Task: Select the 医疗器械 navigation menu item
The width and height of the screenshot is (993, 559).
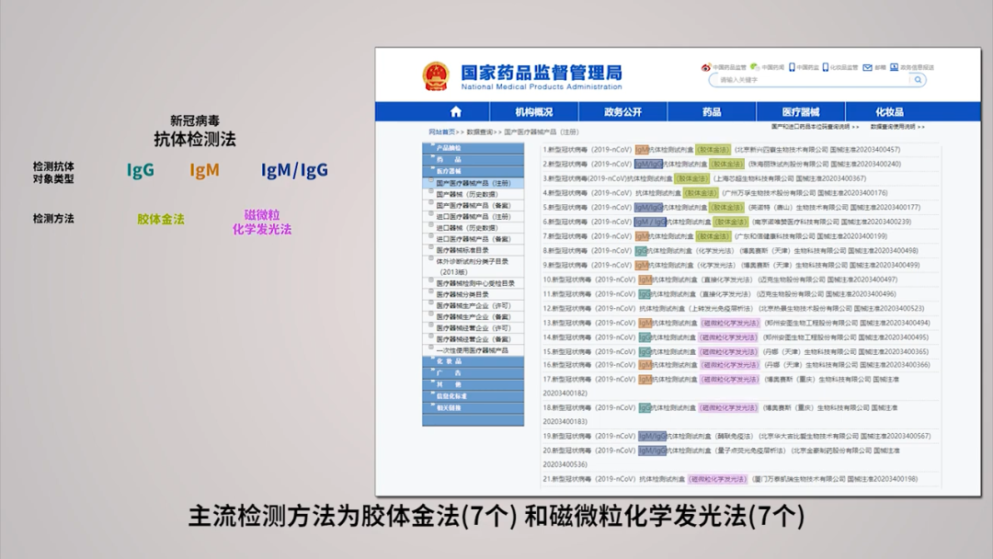Action: pos(800,112)
